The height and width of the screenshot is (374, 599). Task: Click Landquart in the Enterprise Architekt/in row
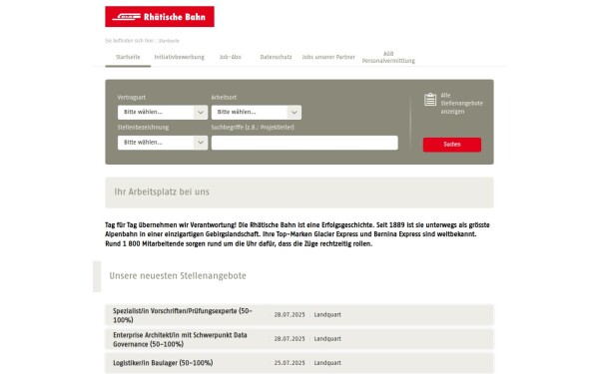click(327, 339)
